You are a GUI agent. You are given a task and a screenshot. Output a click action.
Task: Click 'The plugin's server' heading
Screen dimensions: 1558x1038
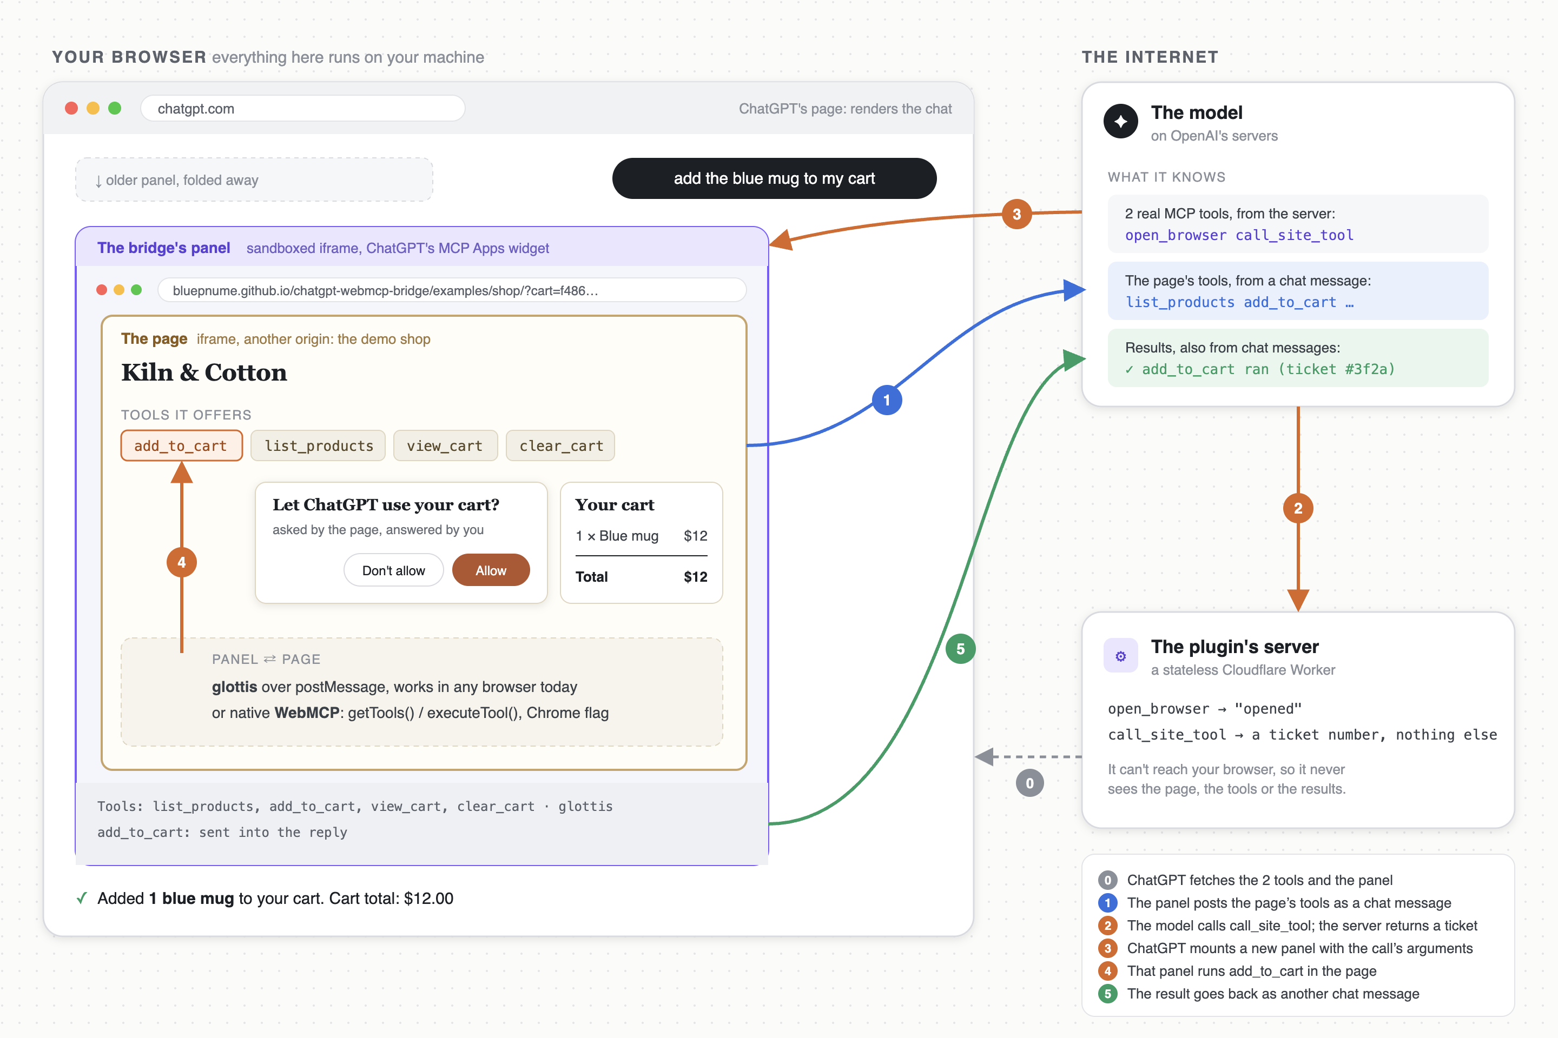click(x=1234, y=646)
